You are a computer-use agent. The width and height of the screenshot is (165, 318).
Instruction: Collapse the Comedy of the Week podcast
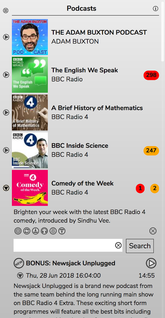(6, 188)
